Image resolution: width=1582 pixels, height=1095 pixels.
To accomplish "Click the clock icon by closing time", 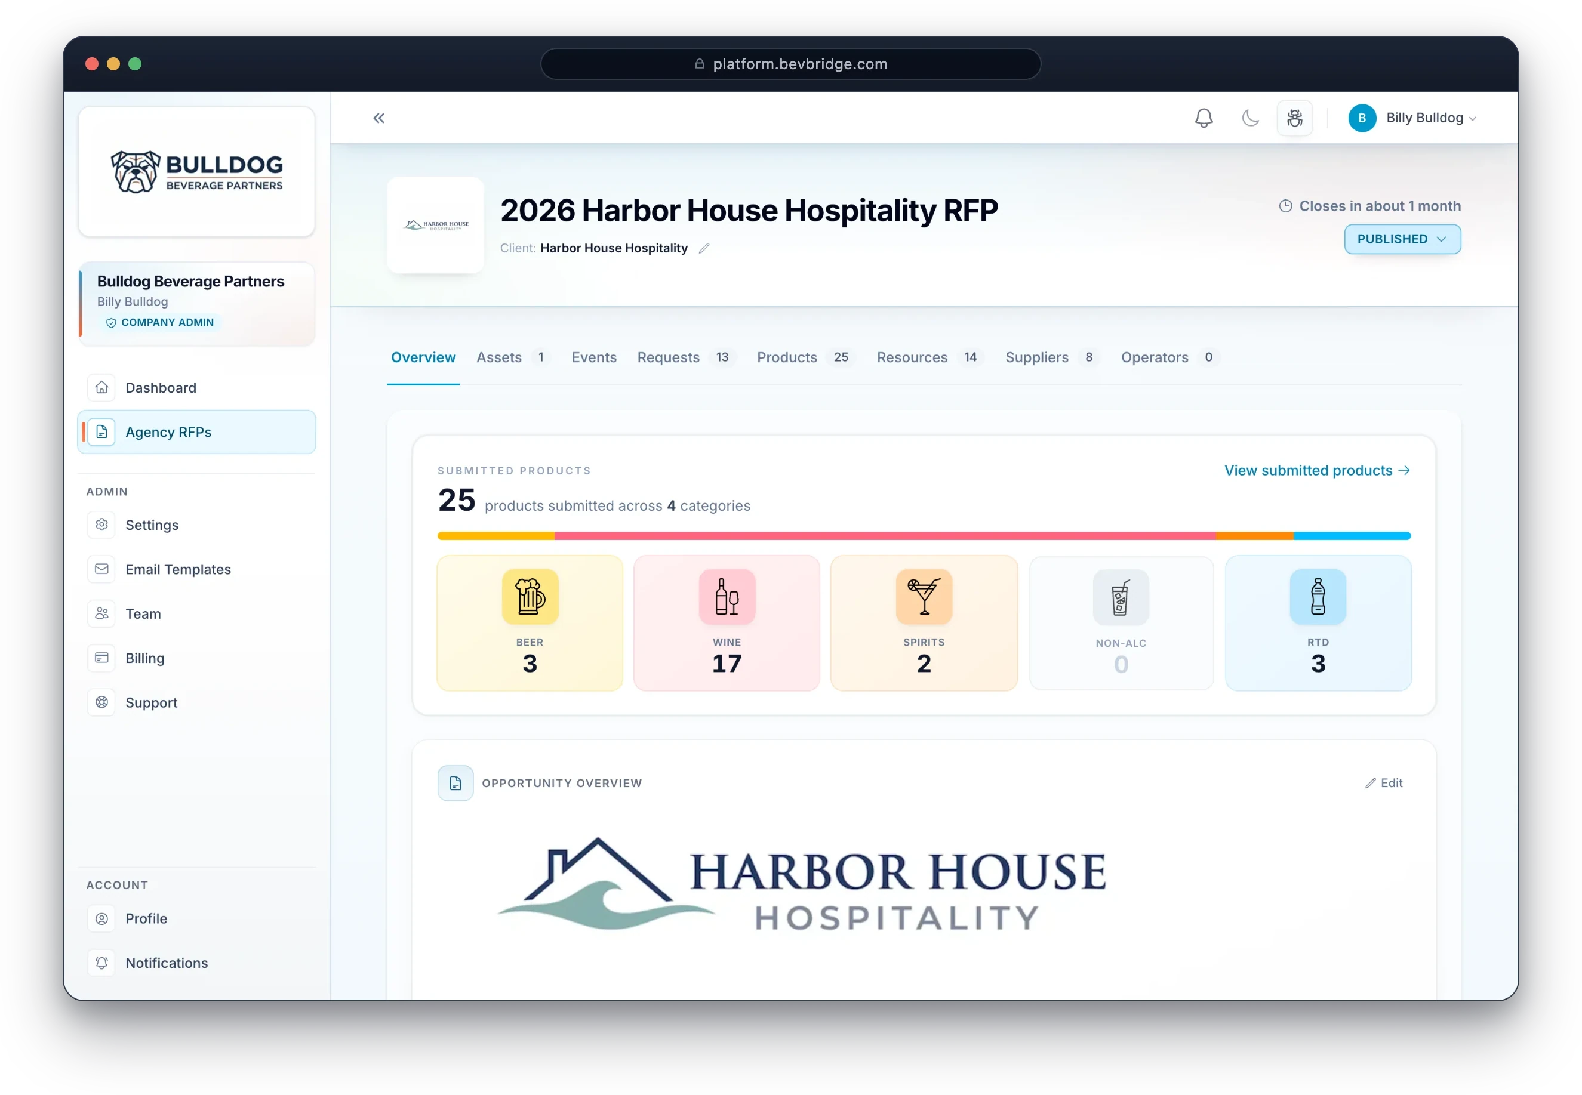I will tap(1285, 206).
